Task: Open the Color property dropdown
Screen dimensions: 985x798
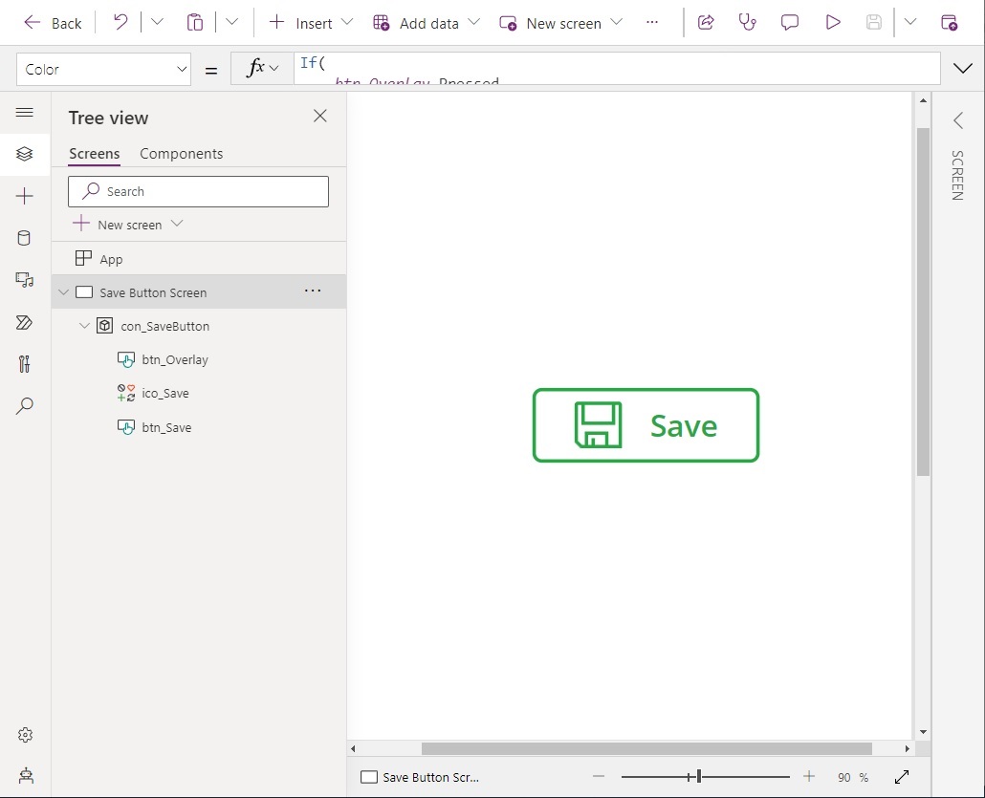Action: [x=103, y=69]
